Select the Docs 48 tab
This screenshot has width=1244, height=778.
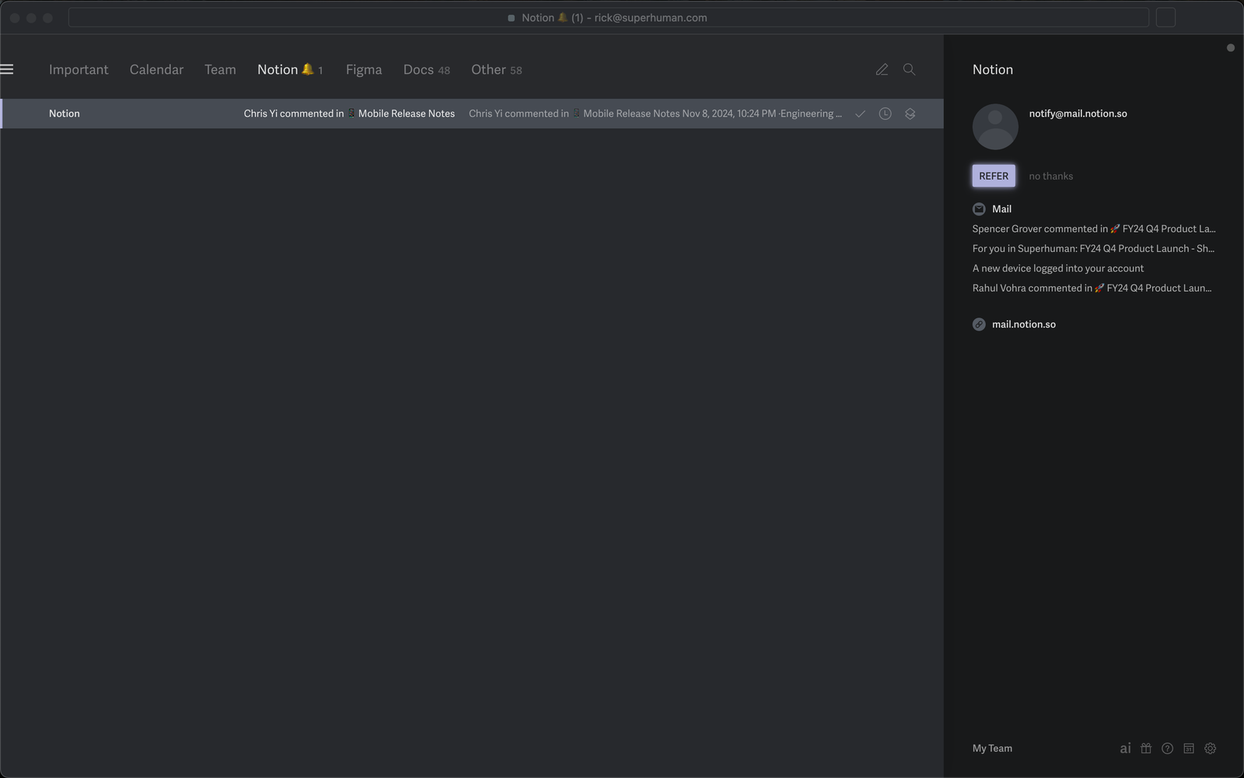click(x=426, y=69)
